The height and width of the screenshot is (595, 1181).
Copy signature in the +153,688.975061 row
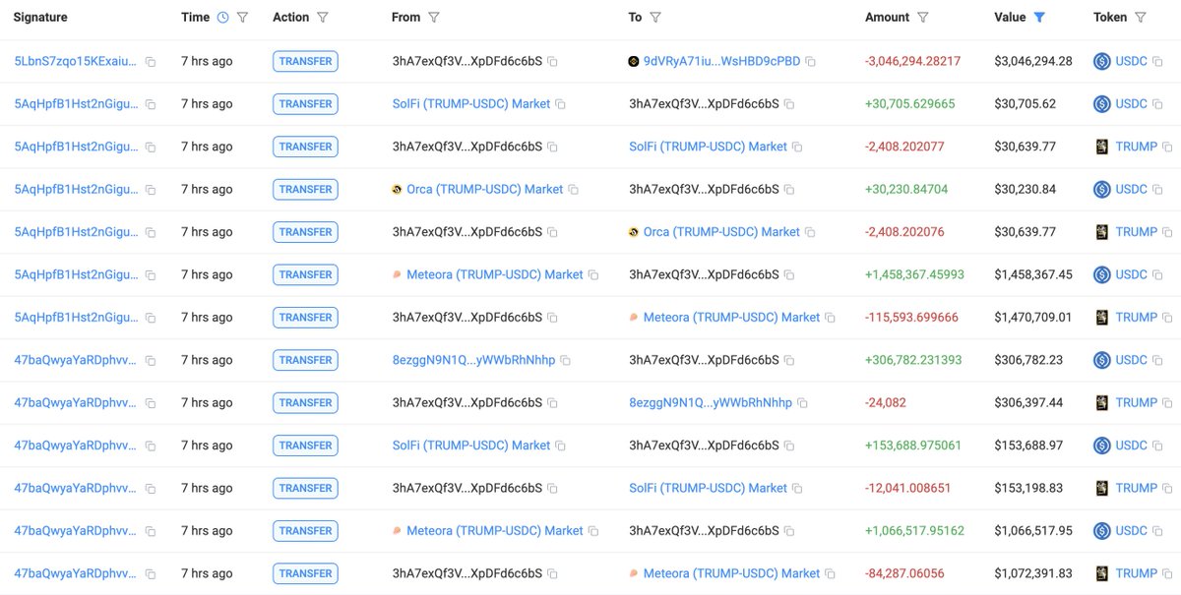(151, 446)
